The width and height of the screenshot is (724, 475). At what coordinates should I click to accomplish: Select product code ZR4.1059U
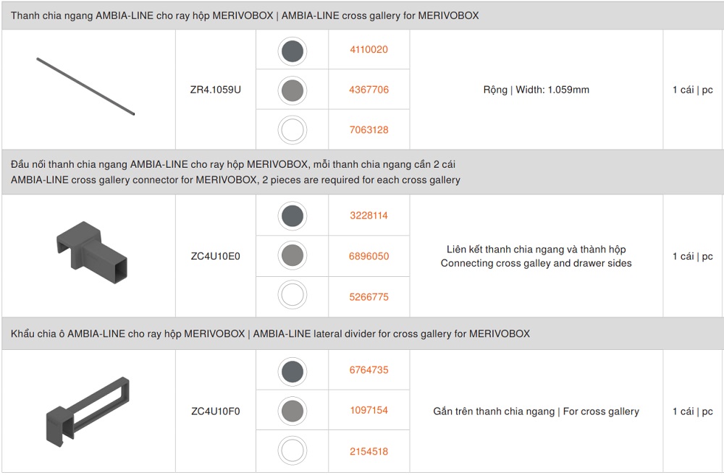pos(216,90)
